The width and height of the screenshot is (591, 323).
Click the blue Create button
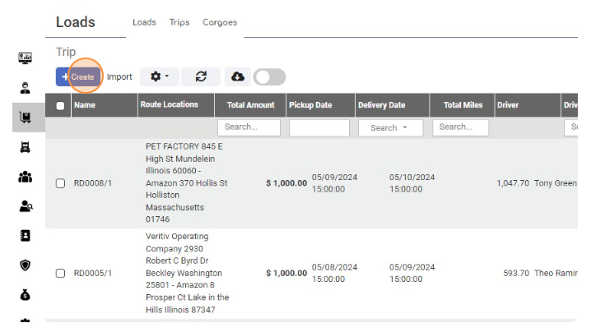[78, 76]
